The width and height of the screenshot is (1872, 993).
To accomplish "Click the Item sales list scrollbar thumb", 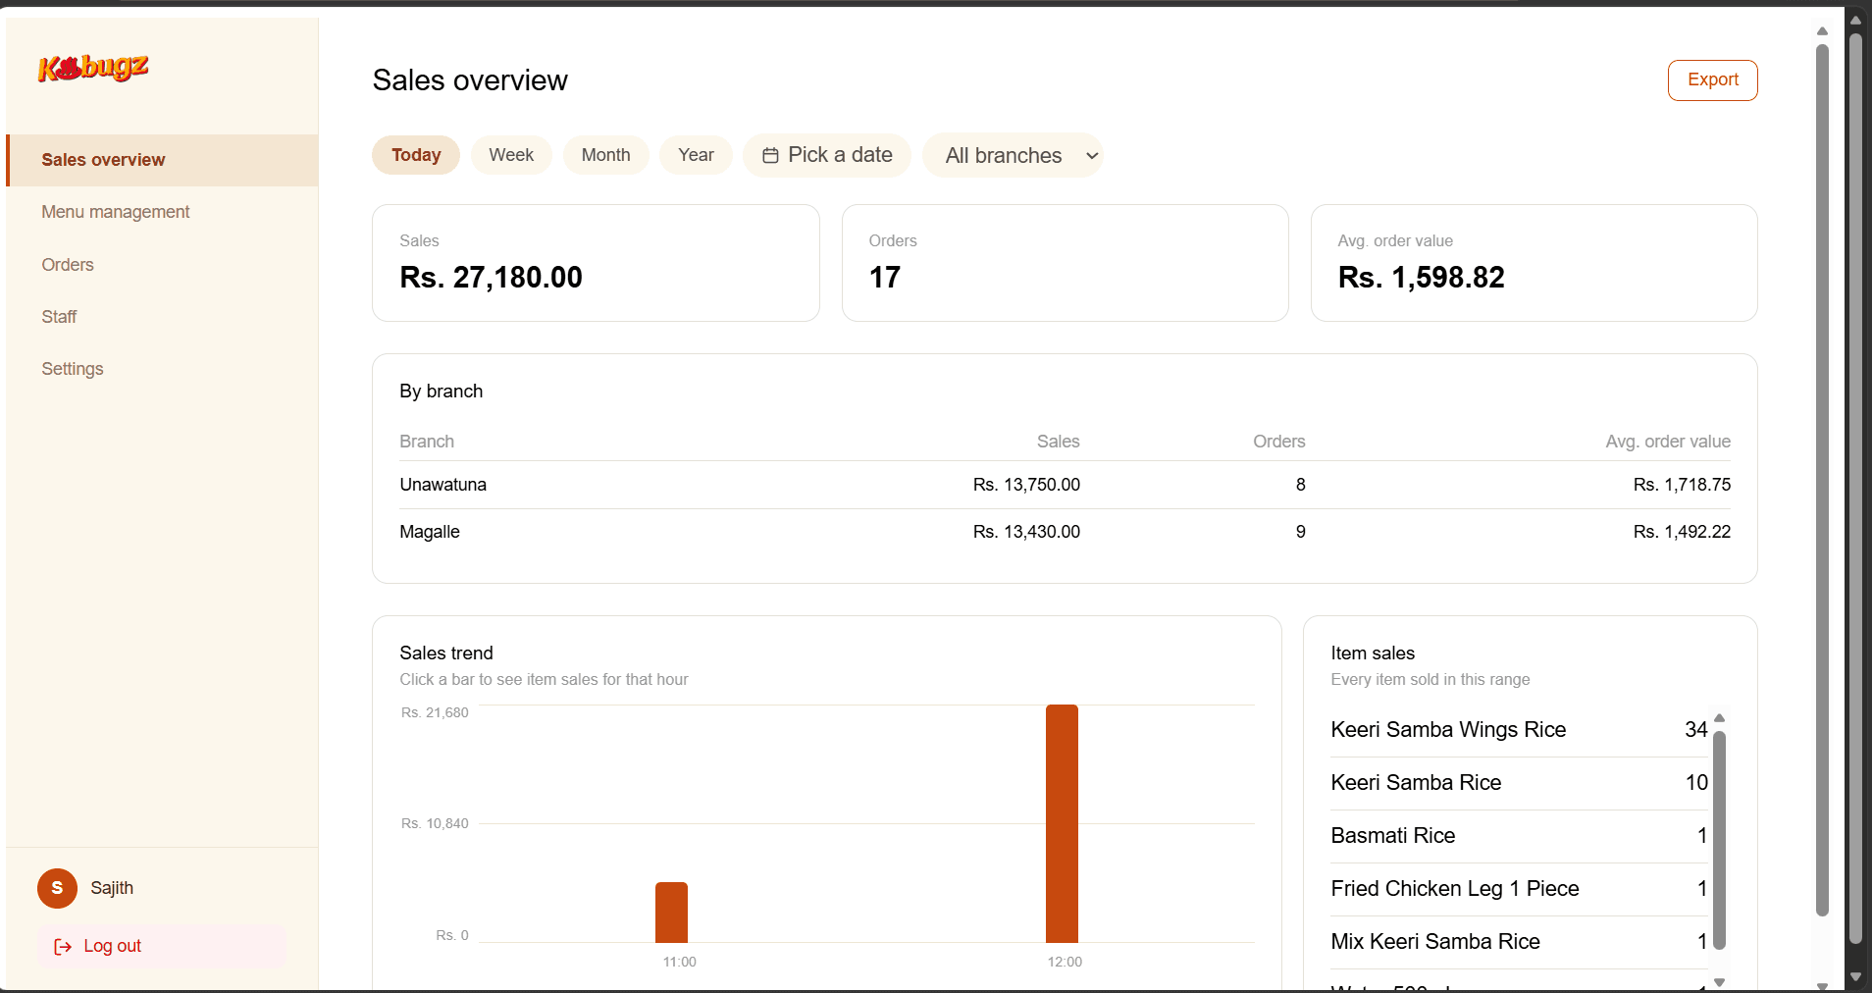I will (x=1719, y=840).
